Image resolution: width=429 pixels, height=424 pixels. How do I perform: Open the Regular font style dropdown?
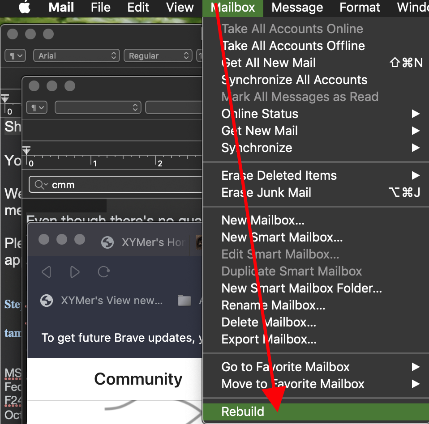click(x=158, y=55)
